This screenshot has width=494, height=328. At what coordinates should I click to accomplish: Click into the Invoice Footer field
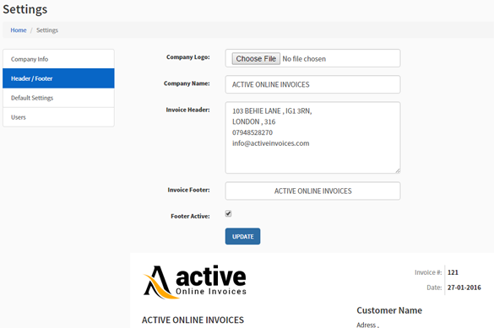click(x=312, y=191)
